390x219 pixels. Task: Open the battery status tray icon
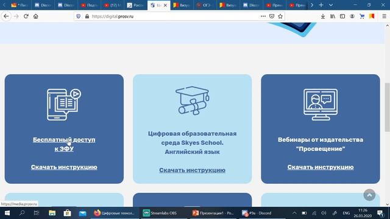(304, 213)
